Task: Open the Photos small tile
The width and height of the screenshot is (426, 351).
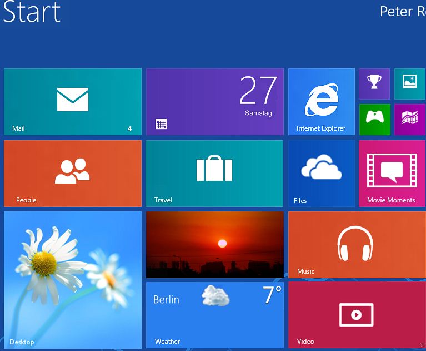Action: (410, 84)
